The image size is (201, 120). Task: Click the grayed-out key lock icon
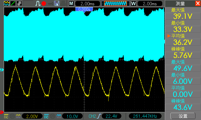point(51,4)
